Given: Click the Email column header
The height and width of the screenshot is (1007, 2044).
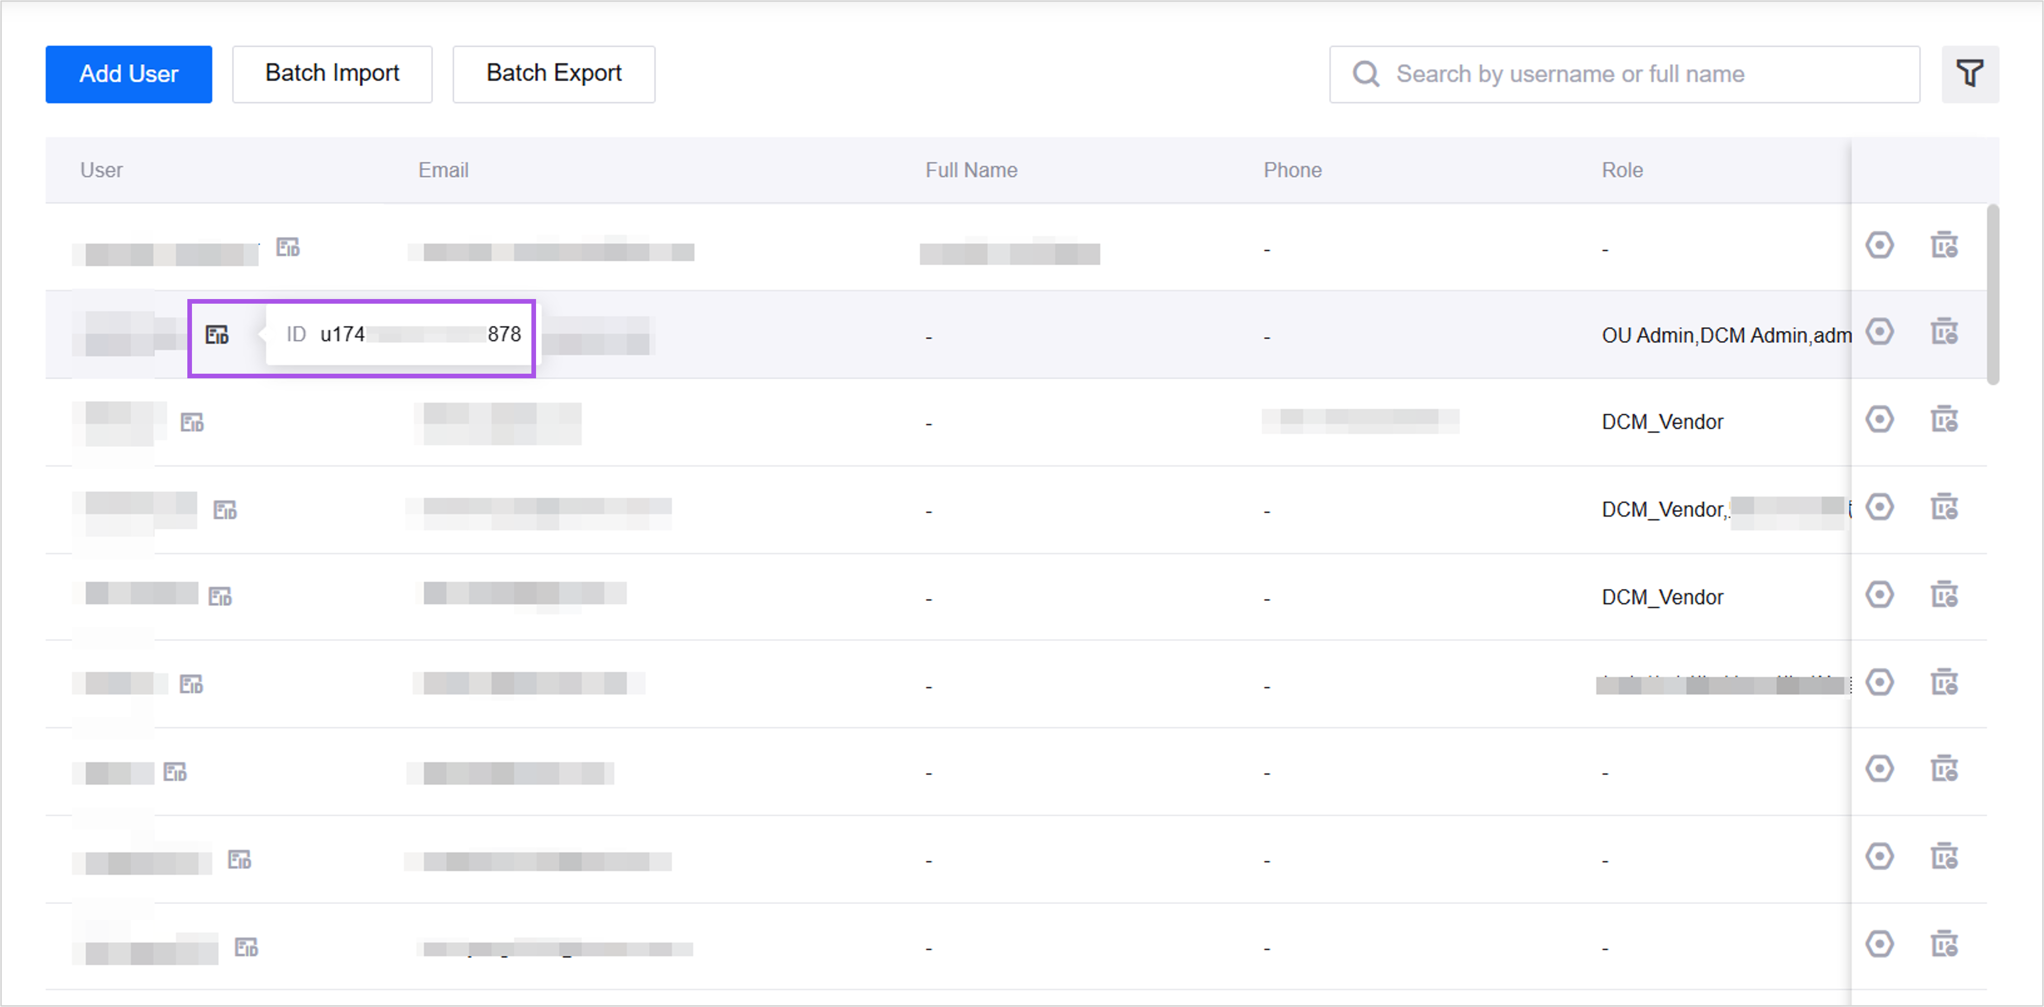Looking at the screenshot, I should 443,170.
